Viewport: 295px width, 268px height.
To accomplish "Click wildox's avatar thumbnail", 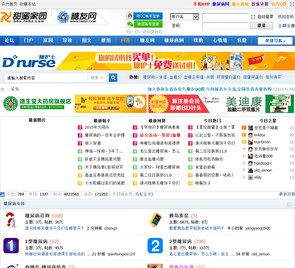I will 250,135.
